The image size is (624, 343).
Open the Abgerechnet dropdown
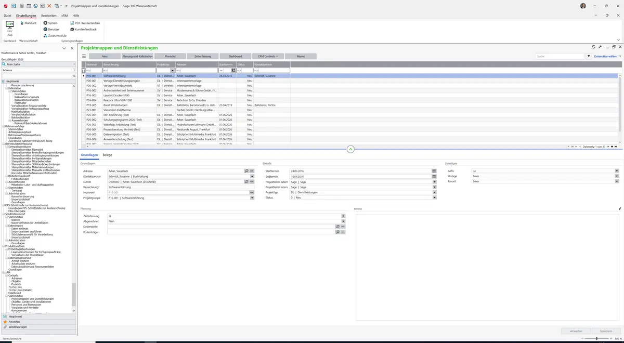(x=343, y=221)
